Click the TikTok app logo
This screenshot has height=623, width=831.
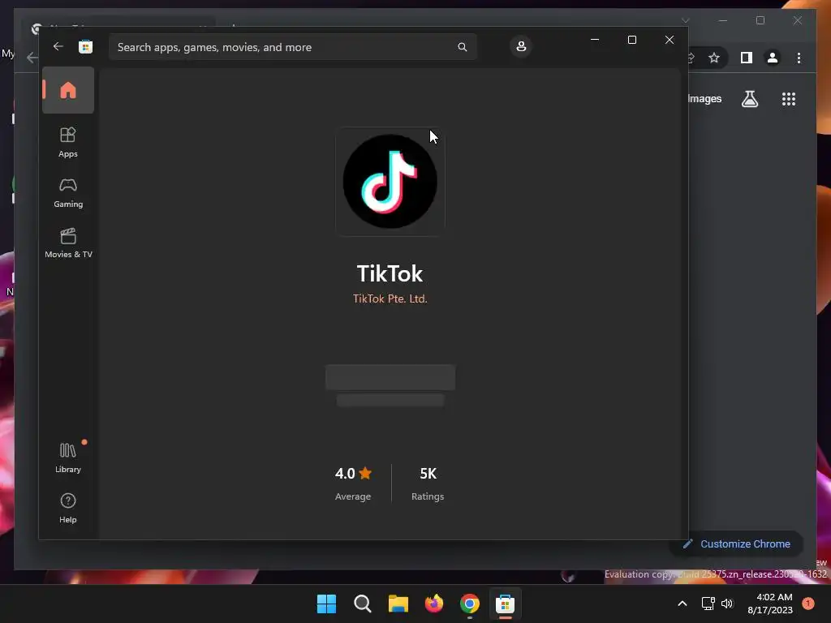390,181
